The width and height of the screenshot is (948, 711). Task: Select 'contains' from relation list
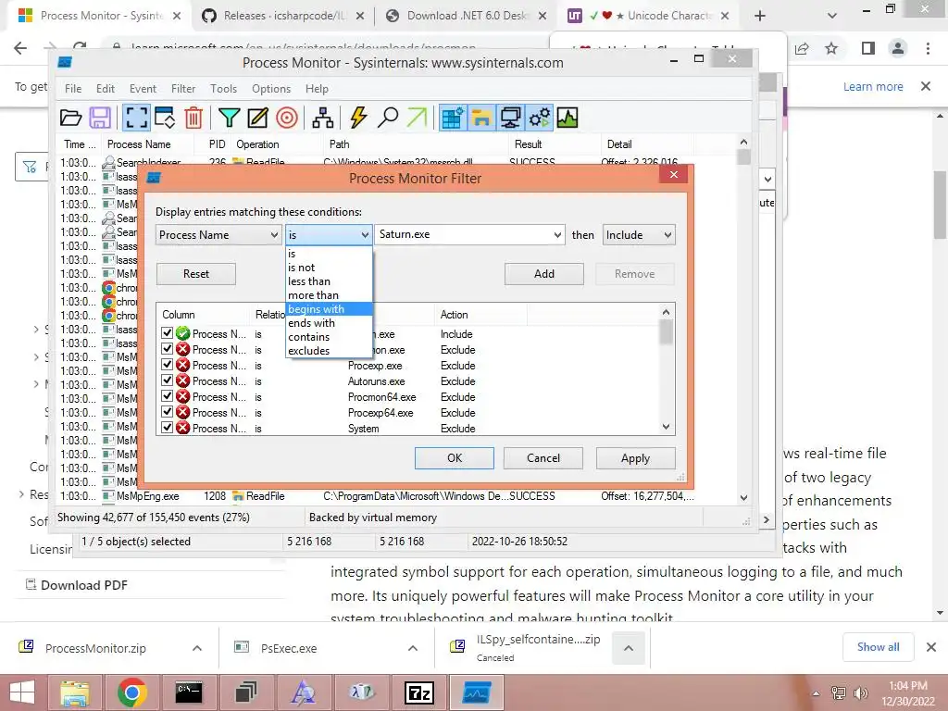pos(329,337)
